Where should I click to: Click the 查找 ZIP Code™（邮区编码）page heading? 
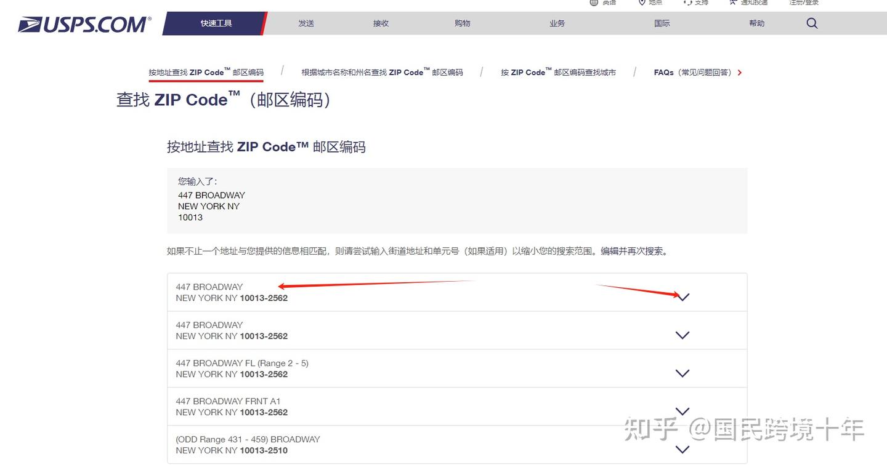pos(224,100)
